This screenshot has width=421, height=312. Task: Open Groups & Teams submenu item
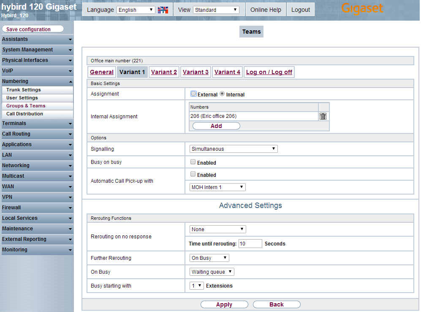[37, 106]
